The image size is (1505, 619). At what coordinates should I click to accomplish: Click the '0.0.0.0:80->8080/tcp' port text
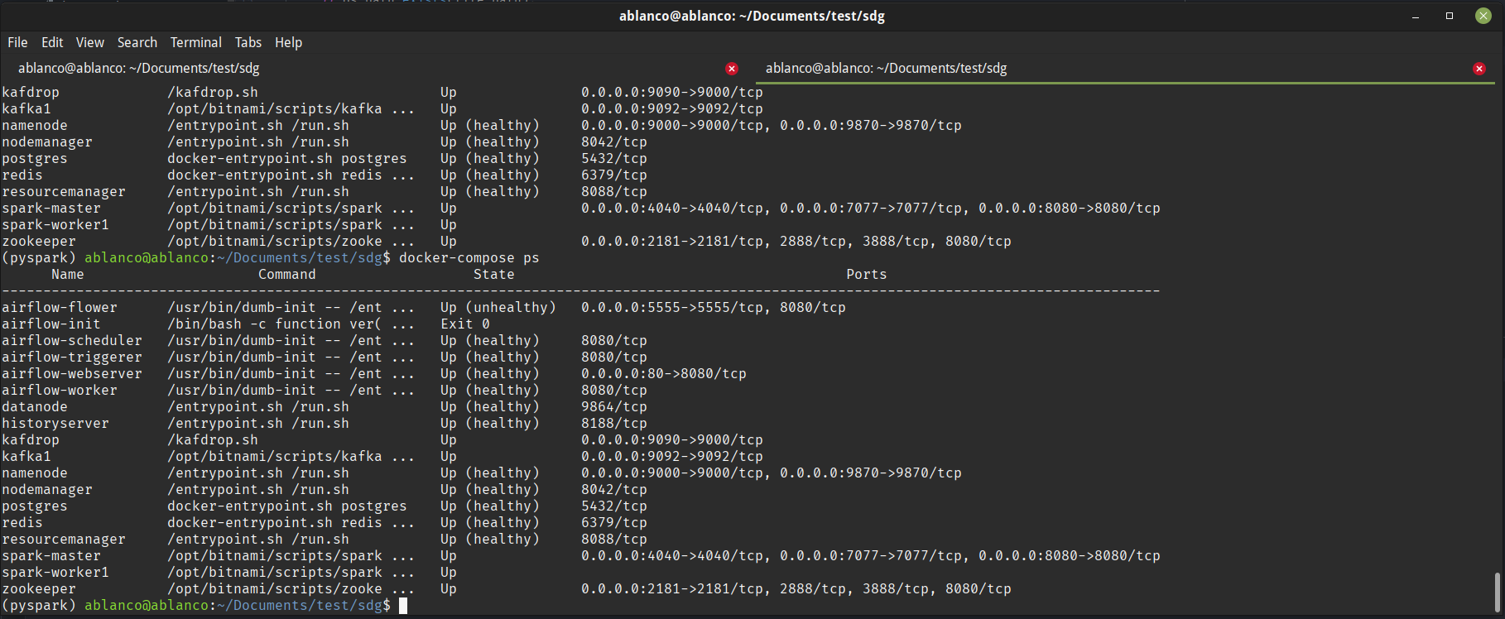[x=664, y=373]
